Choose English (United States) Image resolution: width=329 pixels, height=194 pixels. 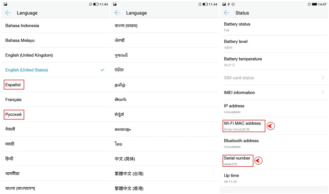[55, 70]
